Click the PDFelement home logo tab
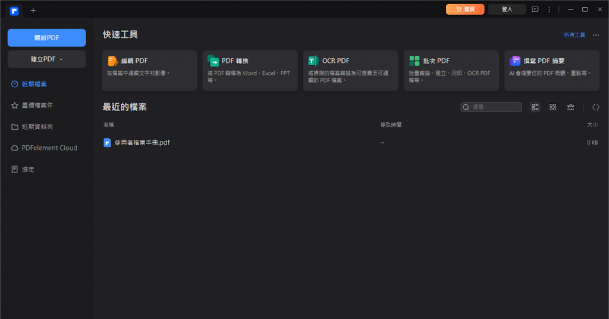Viewport: 609px width, 319px height. click(x=14, y=11)
